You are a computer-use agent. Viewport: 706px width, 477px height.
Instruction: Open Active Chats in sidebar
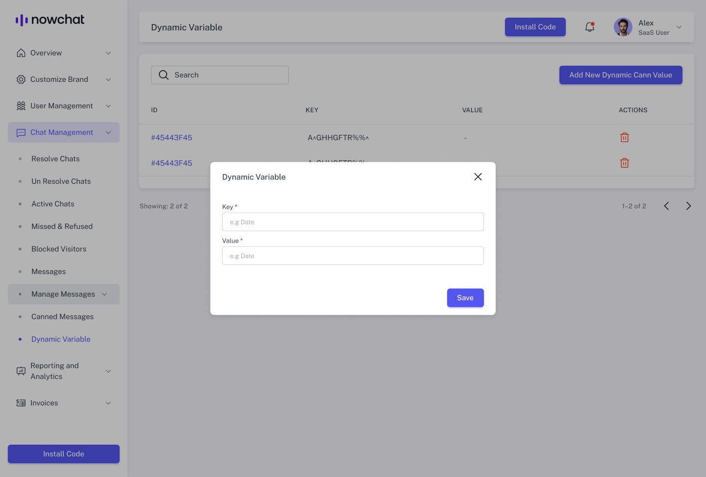pyautogui.click(x=53, y=204)
